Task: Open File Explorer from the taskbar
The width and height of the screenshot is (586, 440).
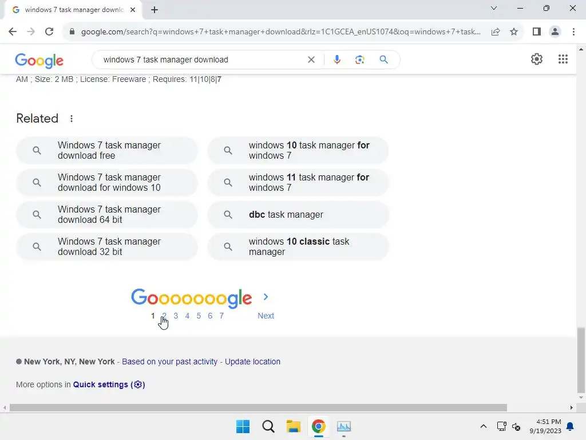Action: [294, 426]
